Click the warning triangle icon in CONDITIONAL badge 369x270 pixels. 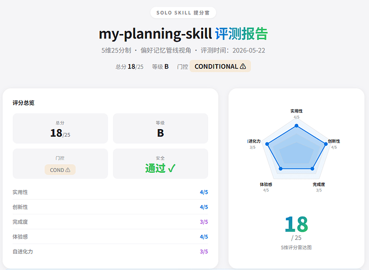(x=243, y=66)
